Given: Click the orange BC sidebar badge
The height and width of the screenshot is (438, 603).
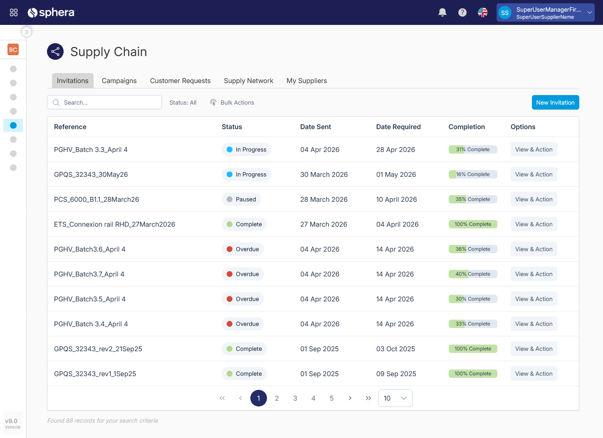Looking at the screenshot, I should point(13,50).
